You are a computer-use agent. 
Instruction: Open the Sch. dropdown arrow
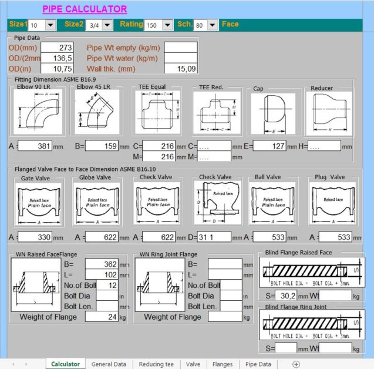(213, 25)
